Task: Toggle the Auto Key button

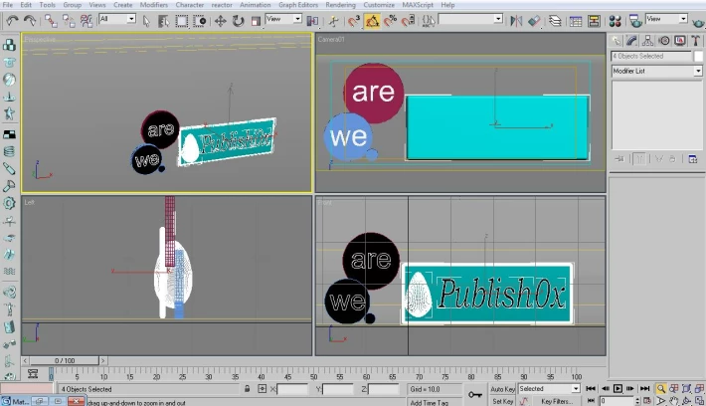Action: coord(502,389)
